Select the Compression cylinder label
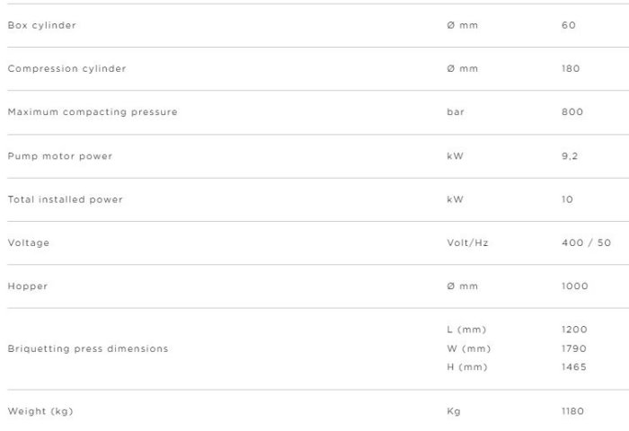Image resolution: width=629 pixels, height=431 pixels. click(x=66, y=68)
